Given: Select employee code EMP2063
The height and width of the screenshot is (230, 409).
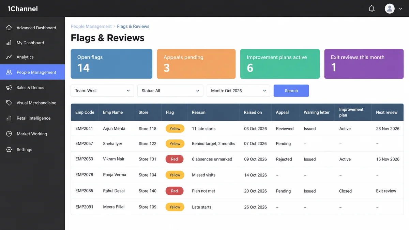Looking at the screenshot, I should pyautogui.click(x=84, y=159).
